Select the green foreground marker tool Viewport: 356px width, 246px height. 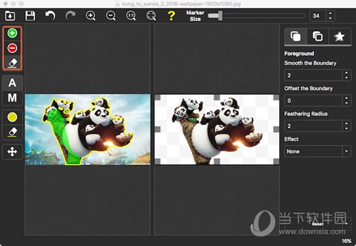12,33
